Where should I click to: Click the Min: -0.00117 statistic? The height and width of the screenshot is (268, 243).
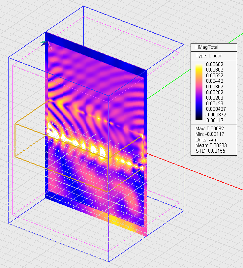pos(209,134)
